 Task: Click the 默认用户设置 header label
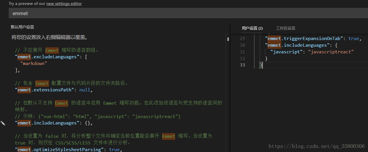22,27
